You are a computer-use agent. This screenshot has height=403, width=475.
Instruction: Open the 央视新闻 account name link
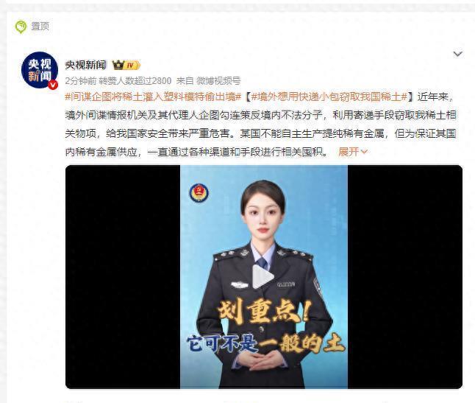point(85,65)
